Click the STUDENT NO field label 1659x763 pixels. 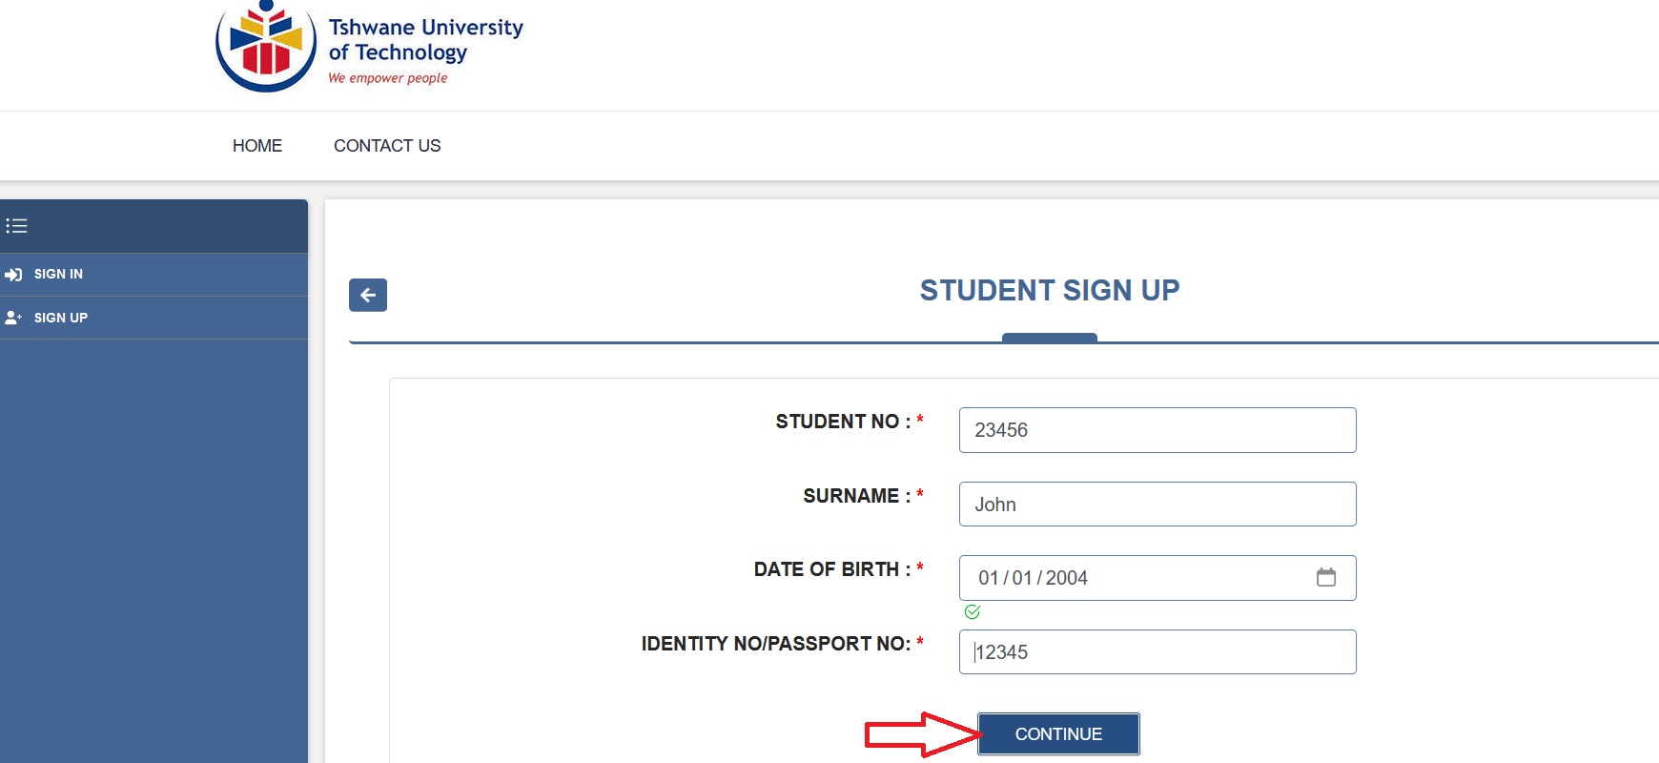pos(837,422)
